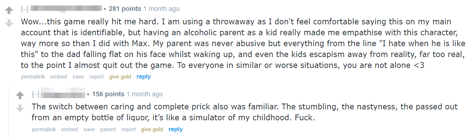Click embed under the second comment
Image resolution: width=471 pixels, height=137 pixels.
(70, 129)
